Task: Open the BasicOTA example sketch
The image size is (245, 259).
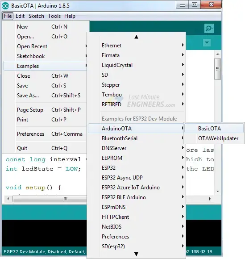Action: (x=214, y=128)
